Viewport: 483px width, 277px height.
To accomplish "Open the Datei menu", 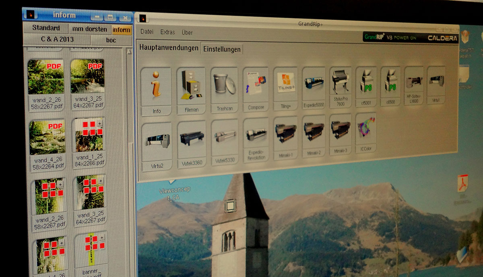I will coord(147,32).
